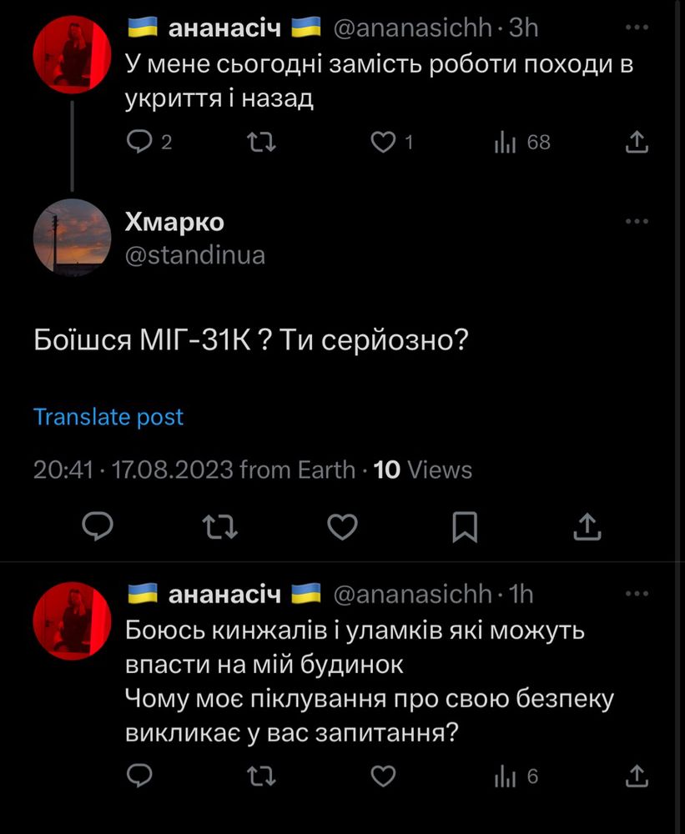
Task: Click Translate post link
Action: 108,417
